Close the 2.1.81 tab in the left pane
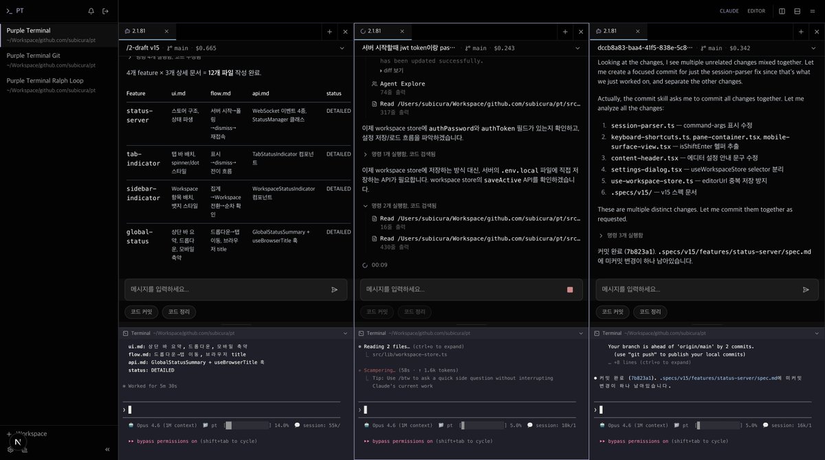This screenshot has width=825, height=460. click(x=166, y=32)
